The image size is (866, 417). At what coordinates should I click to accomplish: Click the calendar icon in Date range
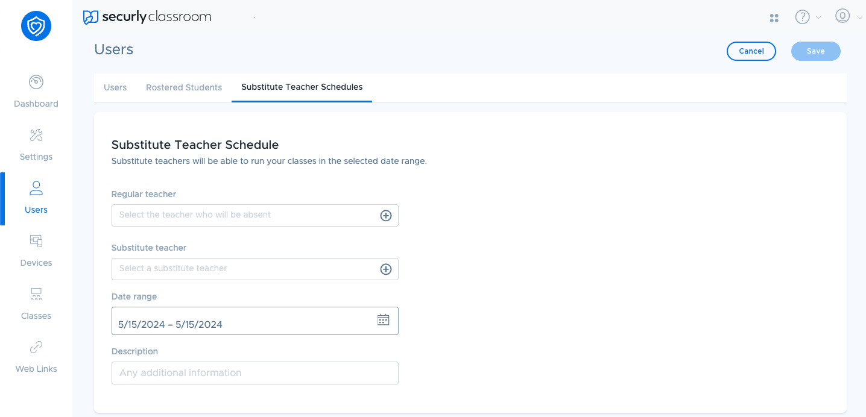(383, 320)
